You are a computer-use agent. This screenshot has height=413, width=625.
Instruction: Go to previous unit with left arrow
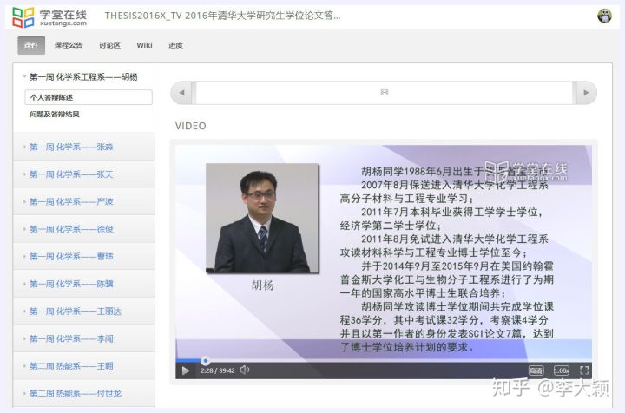(x=181, y=93)
